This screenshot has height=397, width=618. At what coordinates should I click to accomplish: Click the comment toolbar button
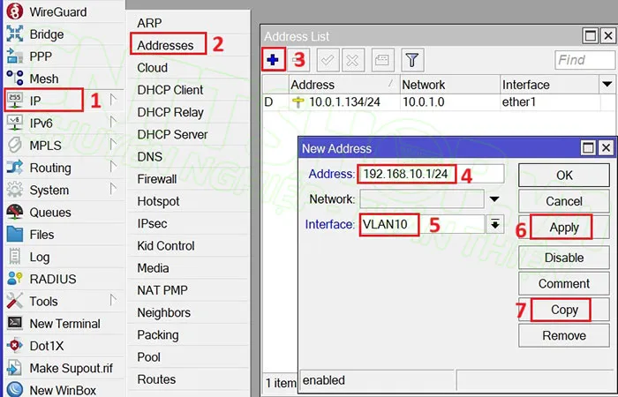coord(382,60)
